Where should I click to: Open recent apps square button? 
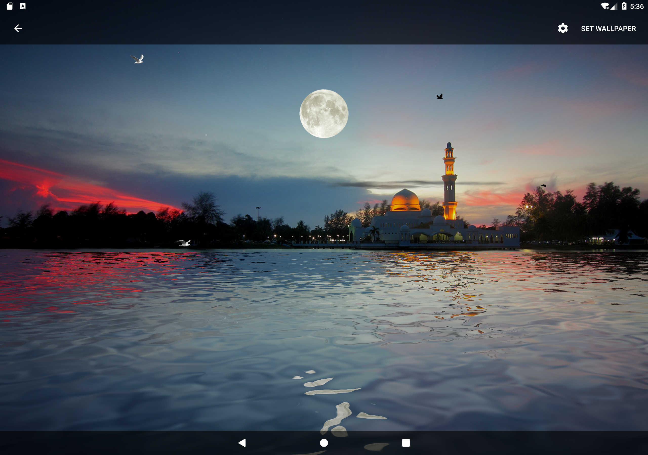[x=406, y=443]
